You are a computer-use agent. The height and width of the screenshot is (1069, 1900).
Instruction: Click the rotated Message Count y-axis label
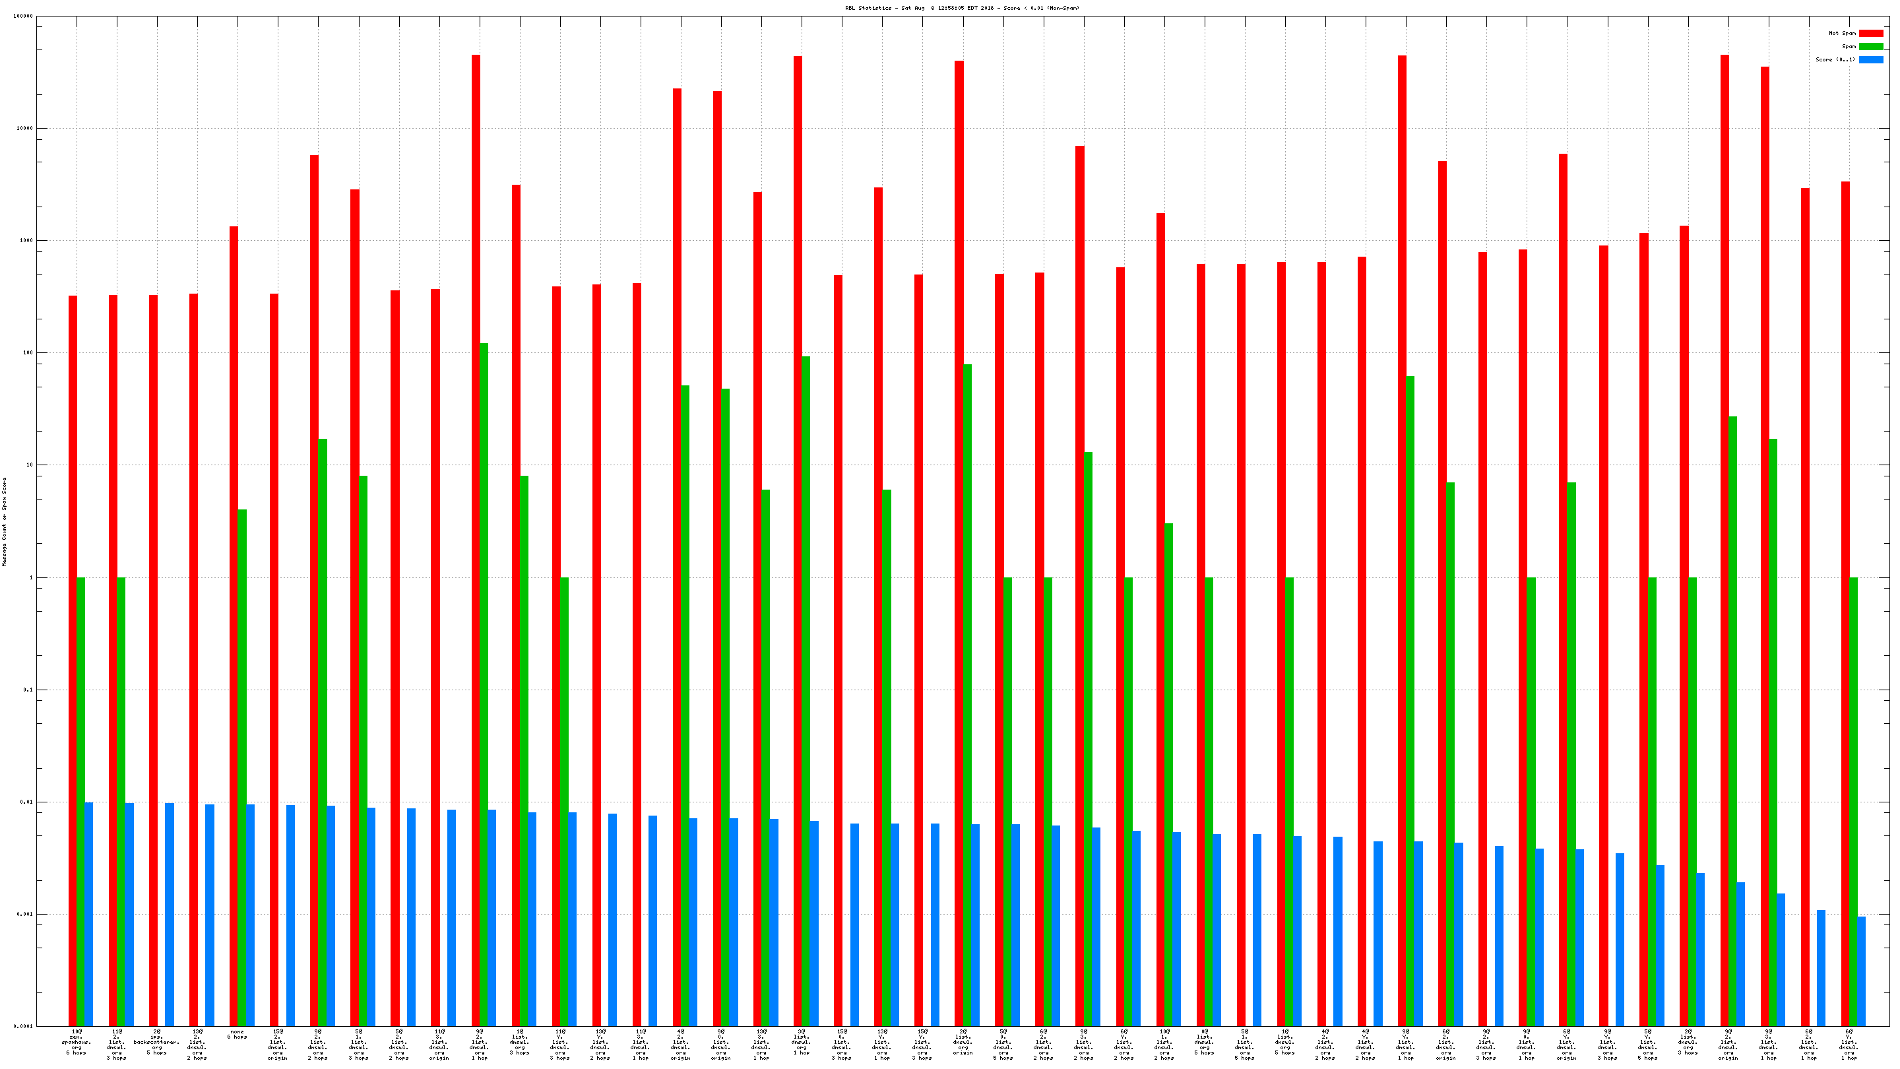pyautogui.click(x=5, y=521)
